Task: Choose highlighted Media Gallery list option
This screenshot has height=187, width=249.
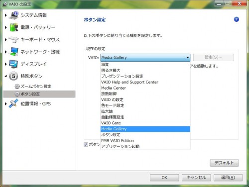Action: tap(145, 129)
